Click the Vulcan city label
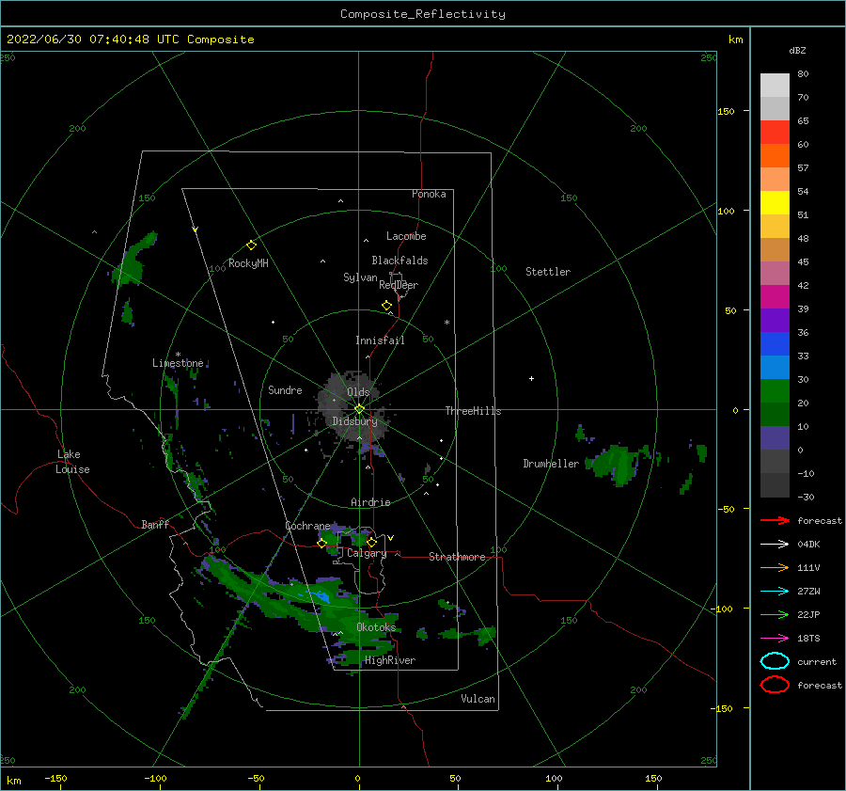 pos(478,699)
